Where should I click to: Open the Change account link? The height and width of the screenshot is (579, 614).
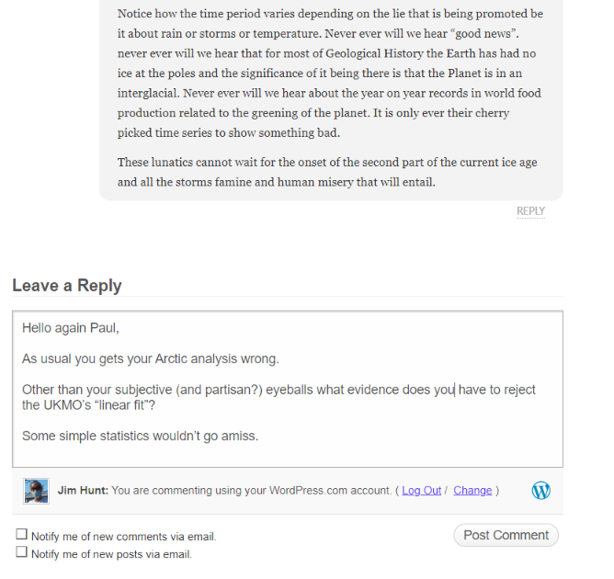(x=472, y=491)
